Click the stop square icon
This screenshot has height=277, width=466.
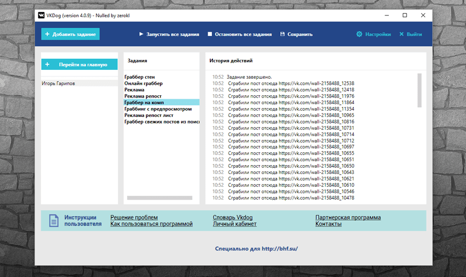tap(210, 34)
